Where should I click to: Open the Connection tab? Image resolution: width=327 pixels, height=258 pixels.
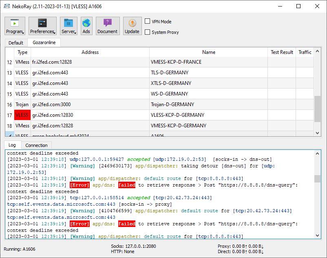(x=37, y=145)
